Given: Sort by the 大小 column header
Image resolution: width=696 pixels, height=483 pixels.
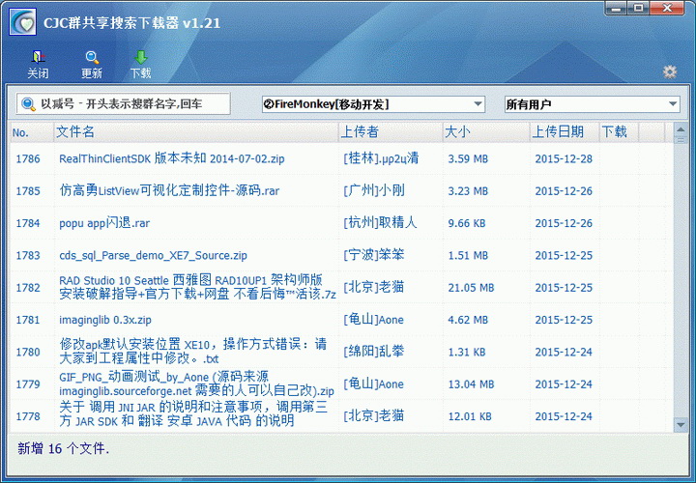Looking at the screenshot, I should 486,132.
